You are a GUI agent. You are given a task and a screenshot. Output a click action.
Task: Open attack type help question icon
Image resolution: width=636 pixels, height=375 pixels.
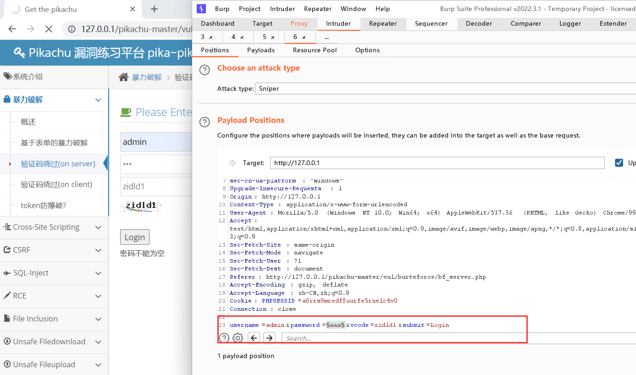coord(205,70)
